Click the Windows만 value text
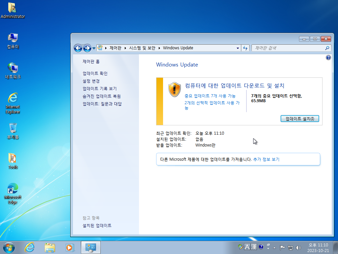Image resolution: width=338 pixels, height=254 pixels. (205, 145)
